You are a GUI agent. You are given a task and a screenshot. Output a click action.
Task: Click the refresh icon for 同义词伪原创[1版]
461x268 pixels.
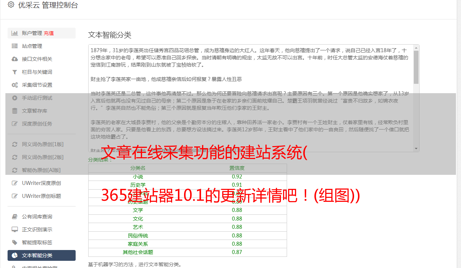pos(15,144)
